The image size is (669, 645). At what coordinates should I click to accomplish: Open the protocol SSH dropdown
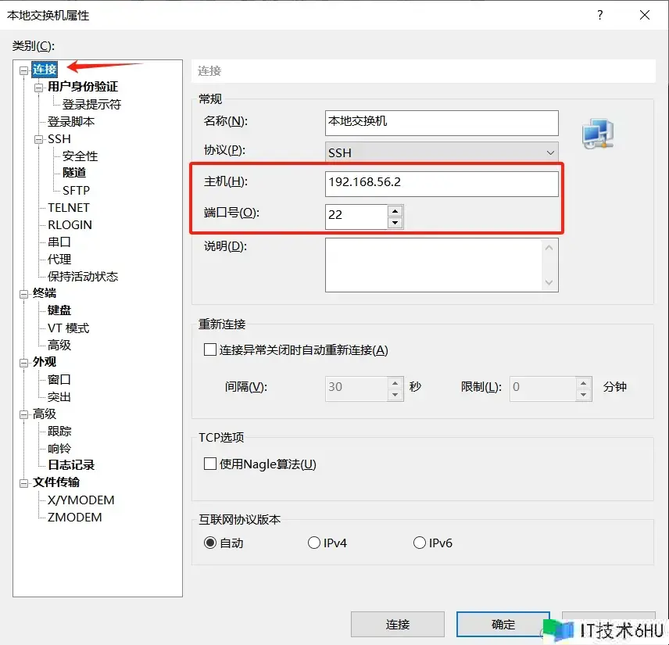(442, 152)
